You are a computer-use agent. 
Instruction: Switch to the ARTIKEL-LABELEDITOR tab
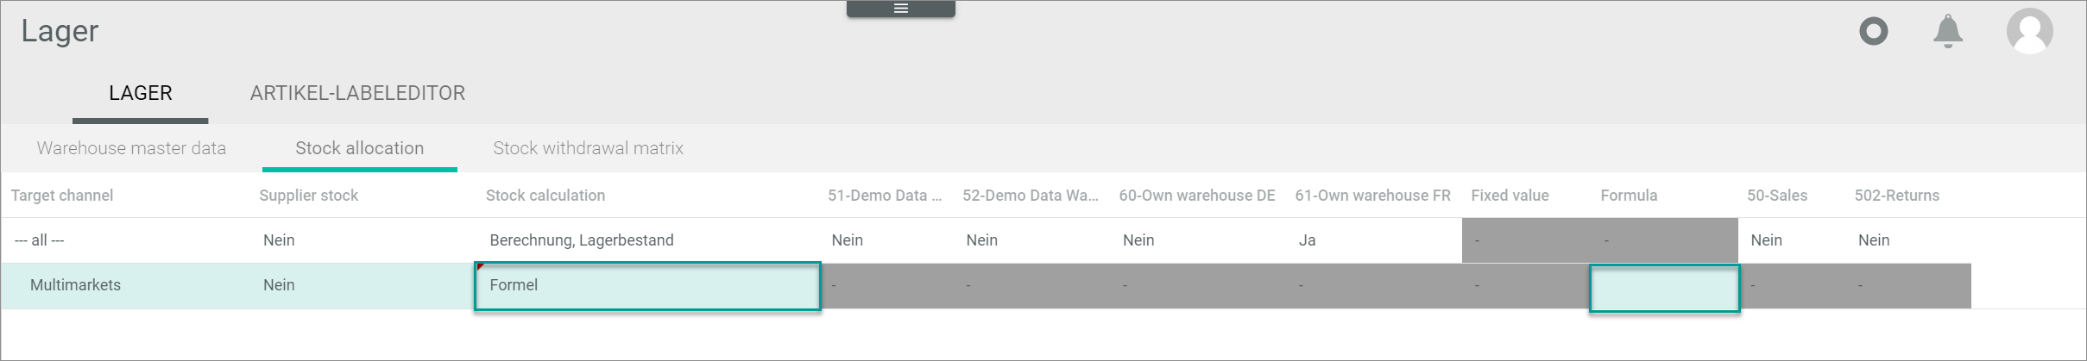[x=357, y=93]
